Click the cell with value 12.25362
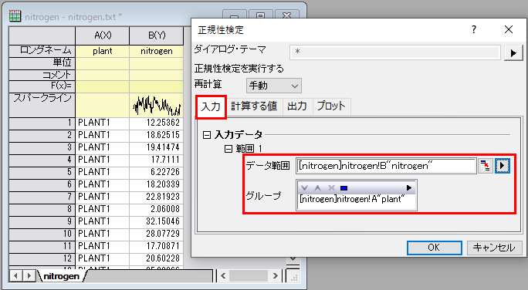Viewport: 528px width, 290px height. pos(157,123)
